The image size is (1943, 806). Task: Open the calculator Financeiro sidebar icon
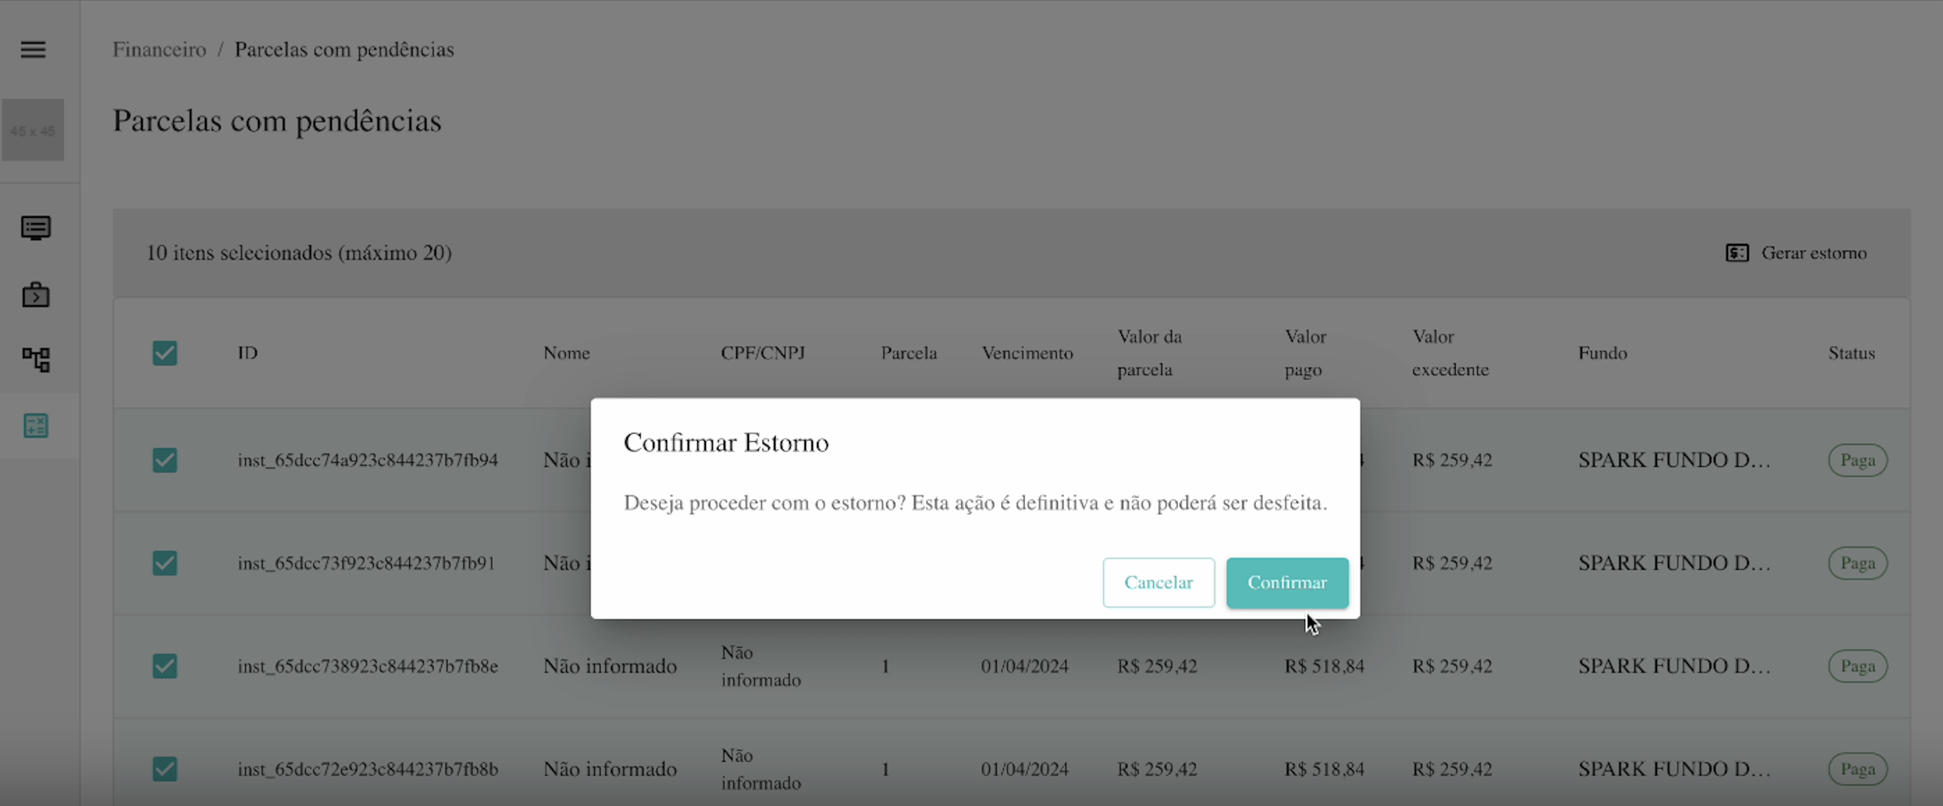pos(35,426)
